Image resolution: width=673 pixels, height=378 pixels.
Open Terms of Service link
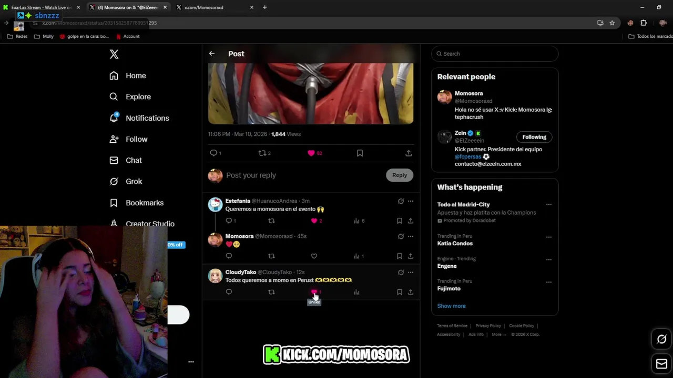(452, 326)
